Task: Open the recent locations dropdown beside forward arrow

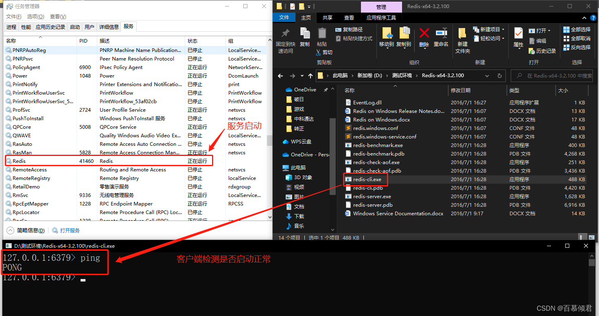Action: pos(302,76)
